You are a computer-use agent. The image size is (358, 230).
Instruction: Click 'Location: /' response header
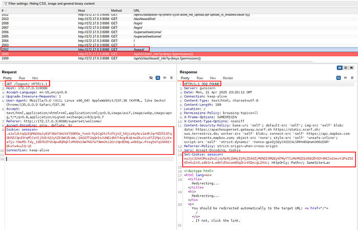195,109
